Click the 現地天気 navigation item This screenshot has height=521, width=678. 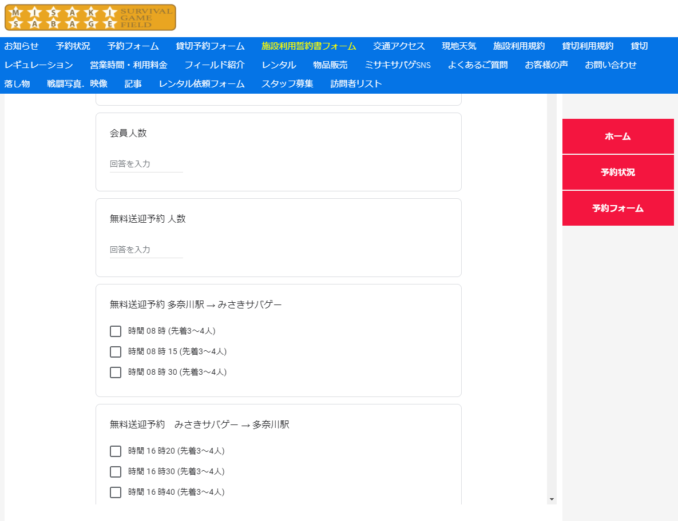point(459,46)
